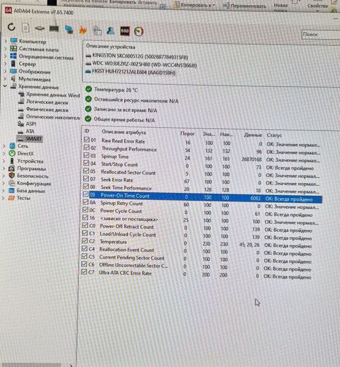The image size is (340, 367).
Task: Launch the System Stability Test flame icon
Action: pos(83,30)
